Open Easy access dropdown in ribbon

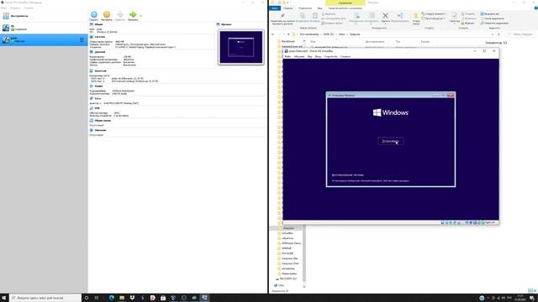(x=434, y=18)
